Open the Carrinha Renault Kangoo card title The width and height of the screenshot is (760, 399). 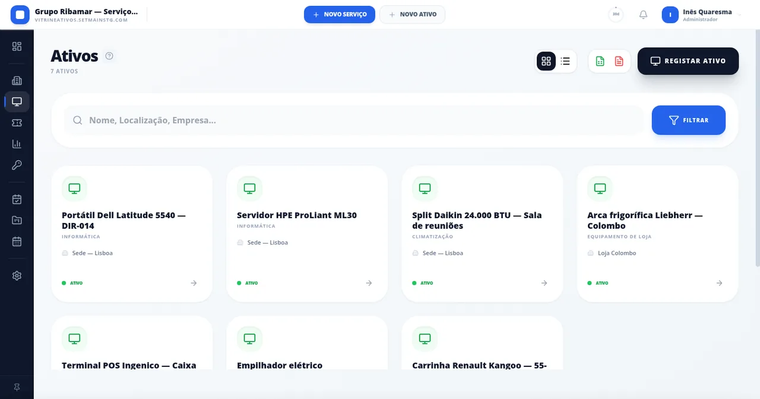click(480, 365)
